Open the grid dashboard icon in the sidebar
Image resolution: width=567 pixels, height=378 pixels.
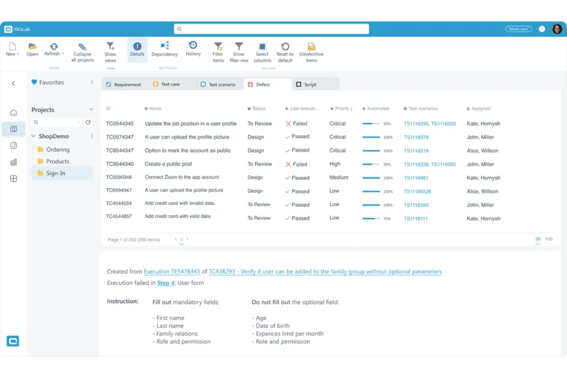13,178
